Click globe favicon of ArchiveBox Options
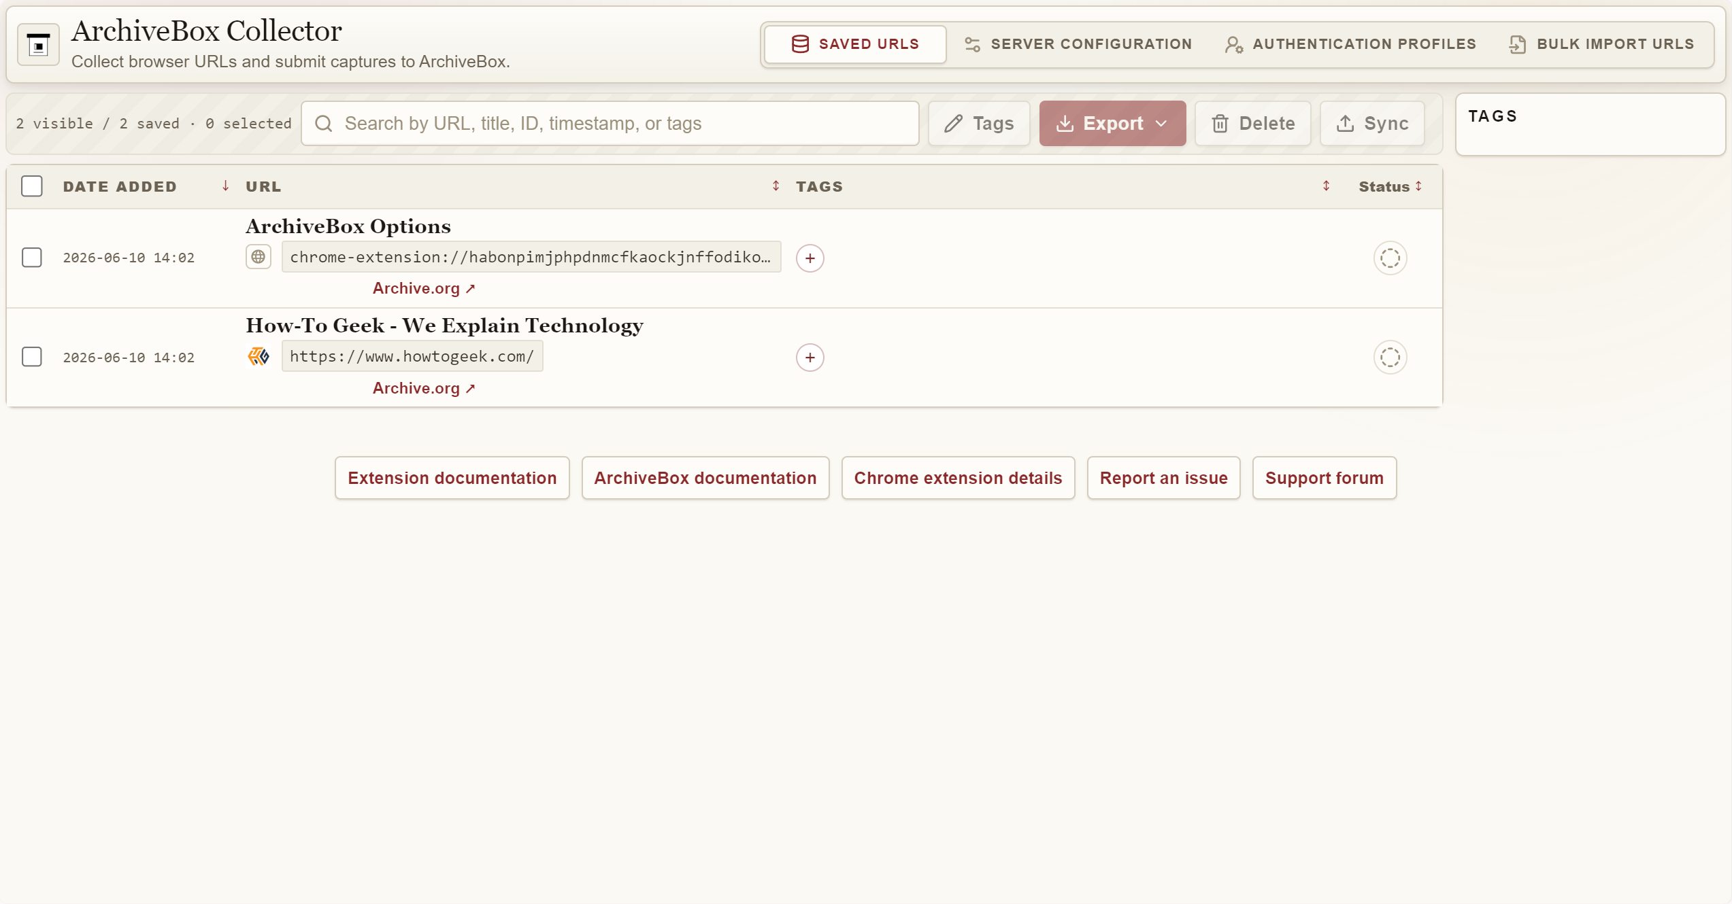The height and width of the screenshot is (904, 1732). (x=259, y=257)
